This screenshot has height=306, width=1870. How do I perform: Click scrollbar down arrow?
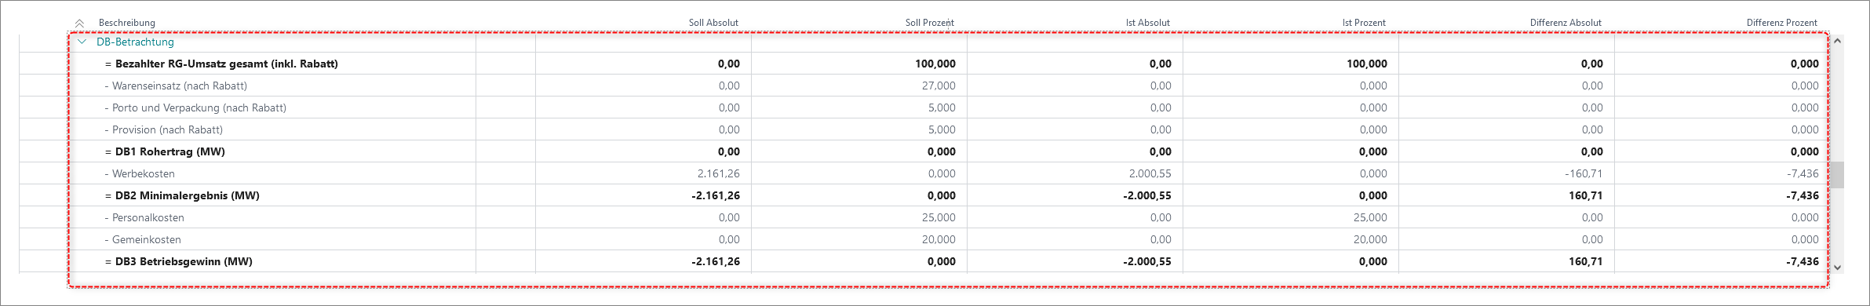pyautogui.click(x=1838, y=267)
